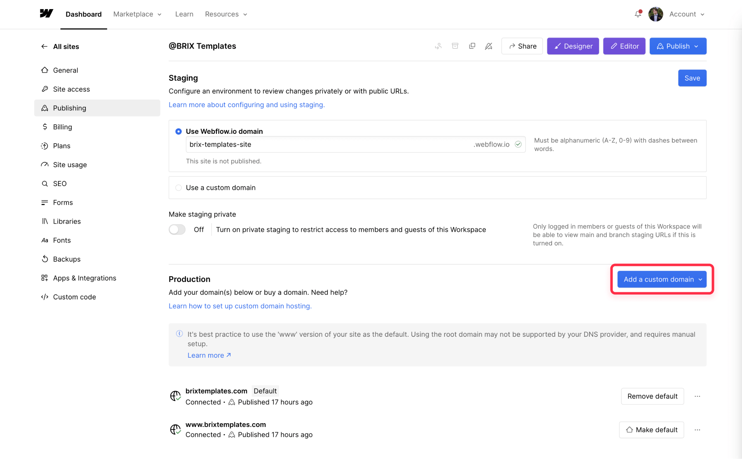
Task: Make www.brixtemplates.com the default
Action: click(x=651, y=430)
